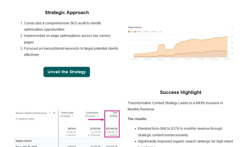
Task: Toggle the 1–3 keyword position checkbox
Action: pyautogui.click(x=129, y=31)
